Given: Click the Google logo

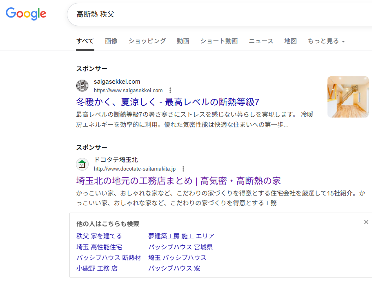Looking at the screenshot, I should (26, 14).
